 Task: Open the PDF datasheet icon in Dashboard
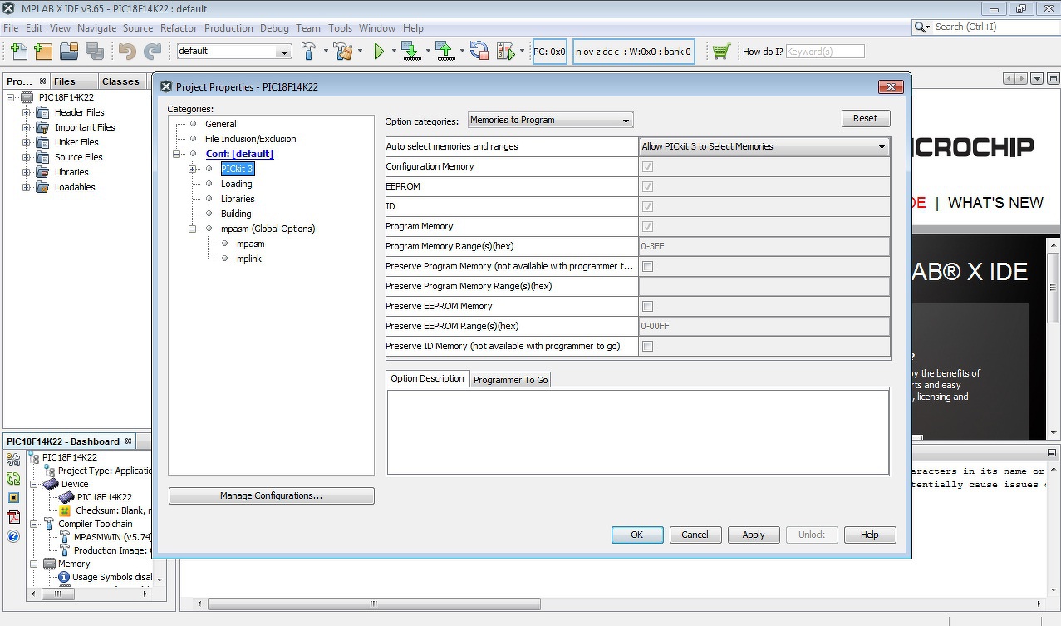point(12,516)
